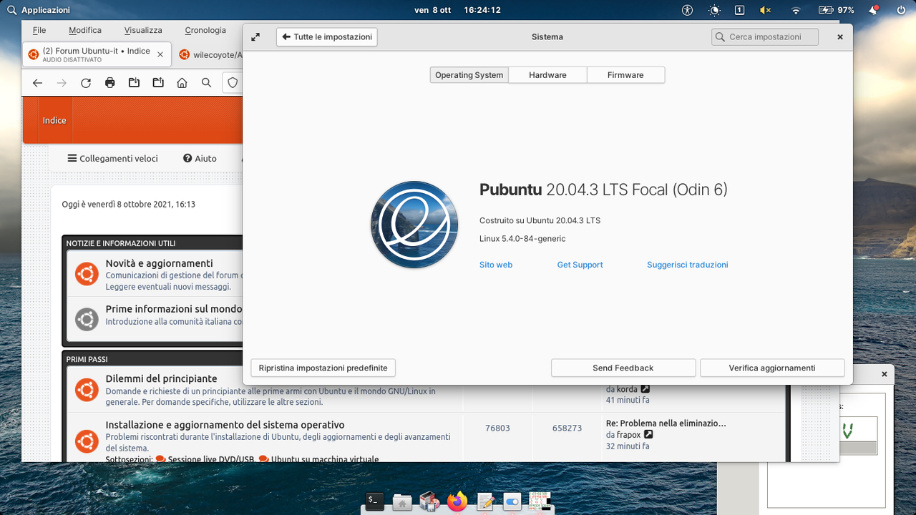Open the File menu in Firefox
Viewport: 916px width, 515px height.
click(x=39, y=30)
